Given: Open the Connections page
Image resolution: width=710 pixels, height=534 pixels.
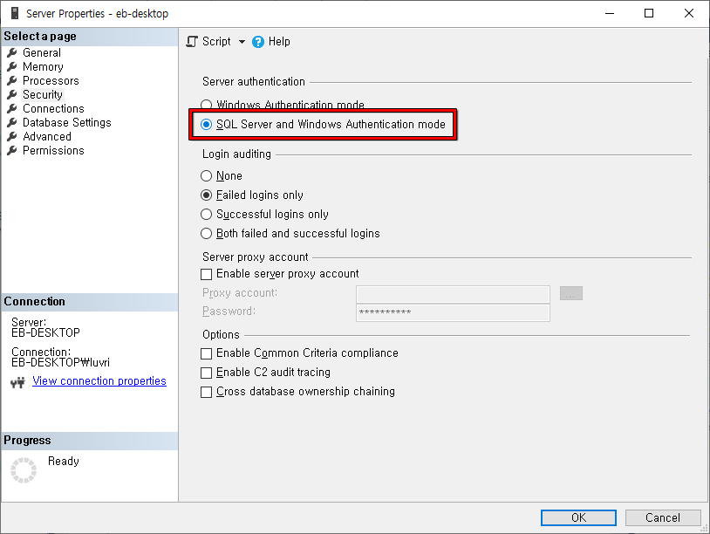Looking at the screenshot, I should click(x=53, y=109).
